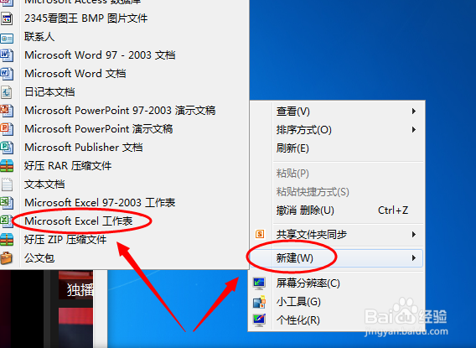Create new 联系人 item

[39, 37]
